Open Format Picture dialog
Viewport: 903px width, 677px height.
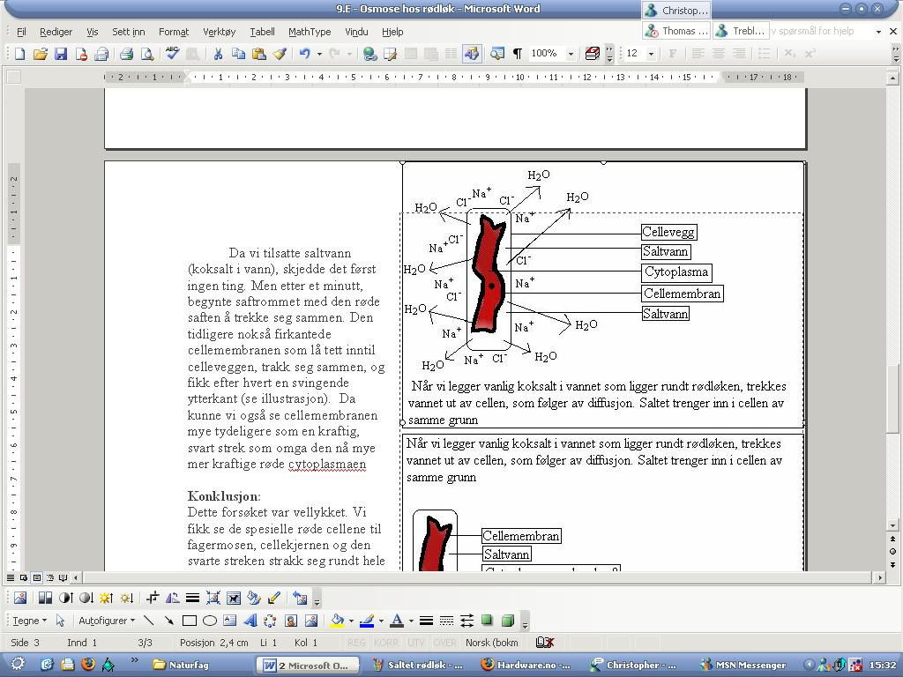point(253,598)
